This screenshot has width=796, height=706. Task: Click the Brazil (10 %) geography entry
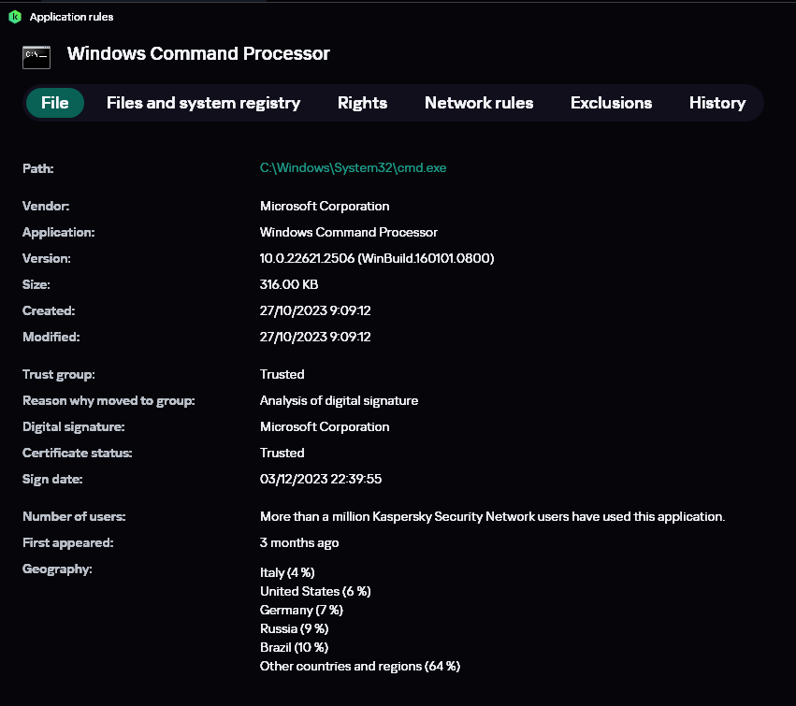pyautogui.click(x=294, y=647)
